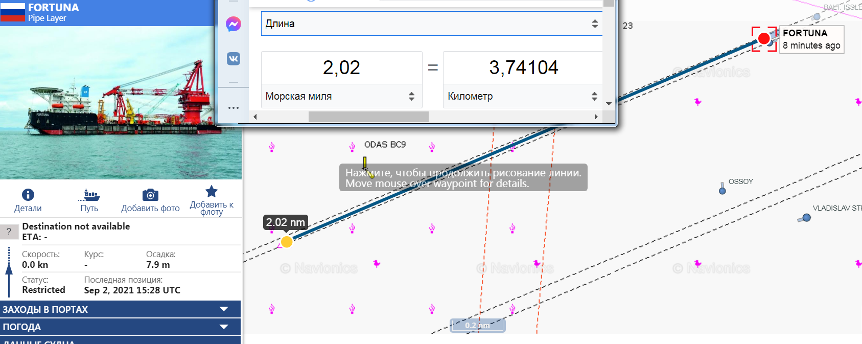Click the 3,74104 kilometer result field

point(523,67)
